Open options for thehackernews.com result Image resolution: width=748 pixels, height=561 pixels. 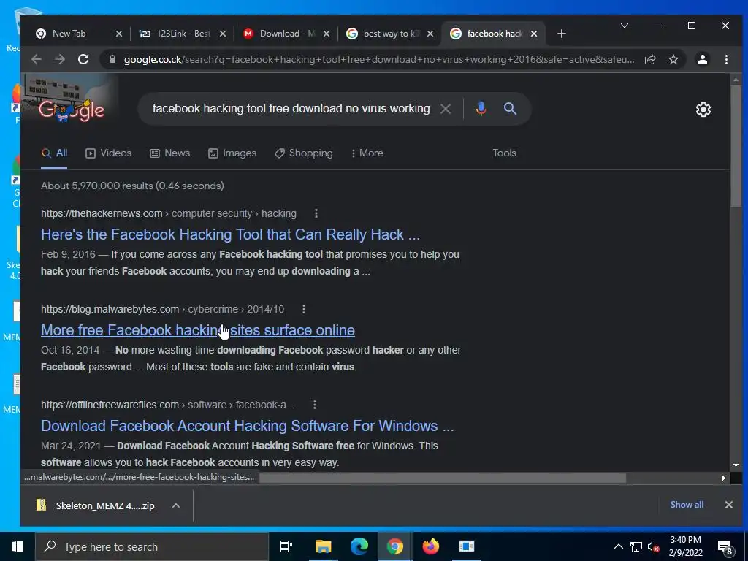(316, 213)
